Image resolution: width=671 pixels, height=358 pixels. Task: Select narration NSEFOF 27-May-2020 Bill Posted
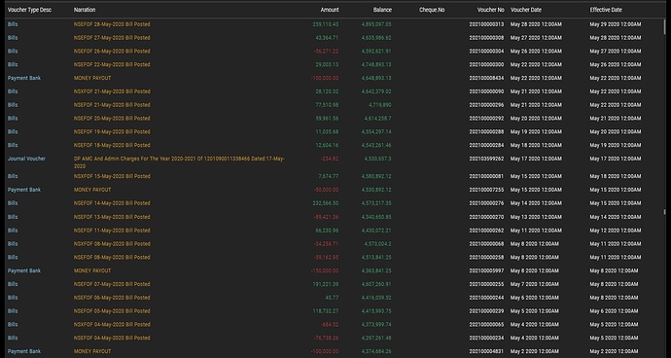[x=112, y=38]
